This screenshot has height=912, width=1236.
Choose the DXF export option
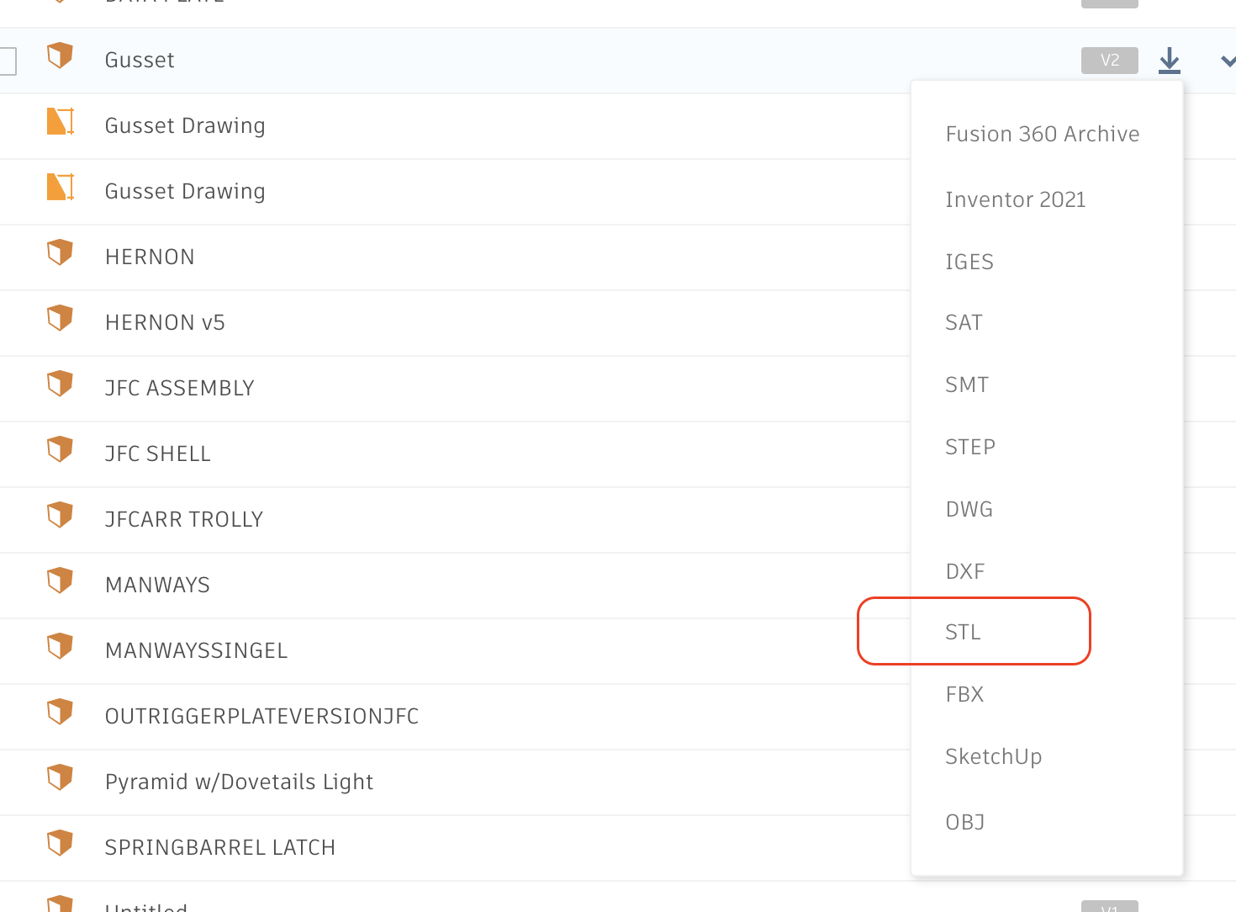(x=964, y=571)
